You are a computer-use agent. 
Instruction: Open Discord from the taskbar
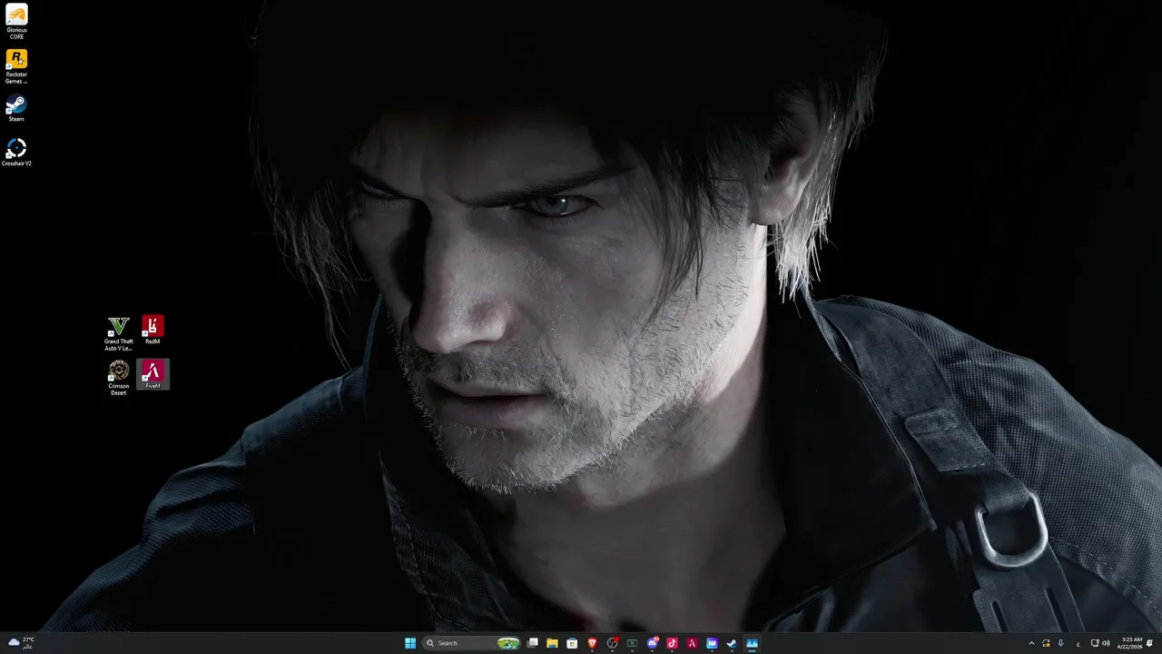pos(653,643)
